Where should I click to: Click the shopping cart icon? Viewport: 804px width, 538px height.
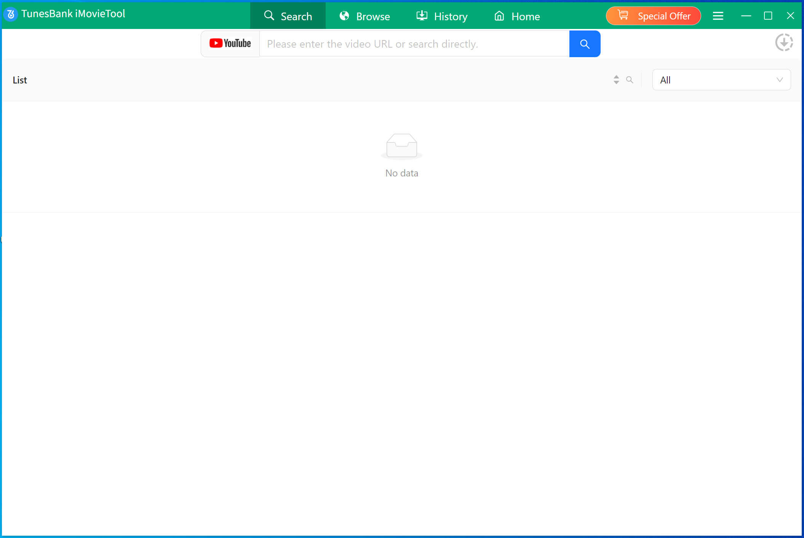pos(623,15)
